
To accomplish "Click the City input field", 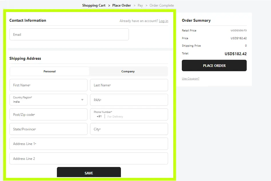I will coord(129,129).
